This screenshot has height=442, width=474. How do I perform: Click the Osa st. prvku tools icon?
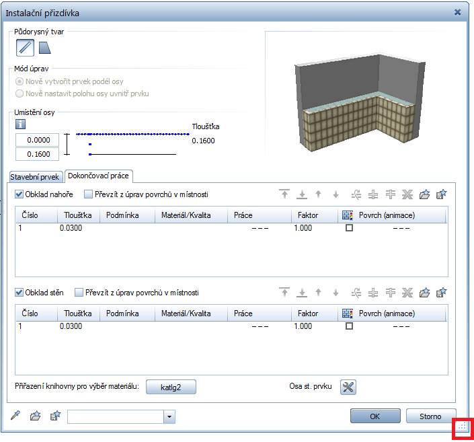click(x=348, y=386)
